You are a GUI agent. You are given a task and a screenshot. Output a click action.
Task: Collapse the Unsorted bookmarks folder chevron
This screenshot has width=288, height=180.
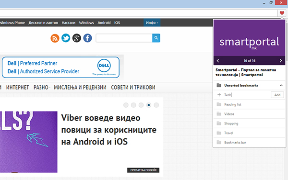[x=281, y=85]
